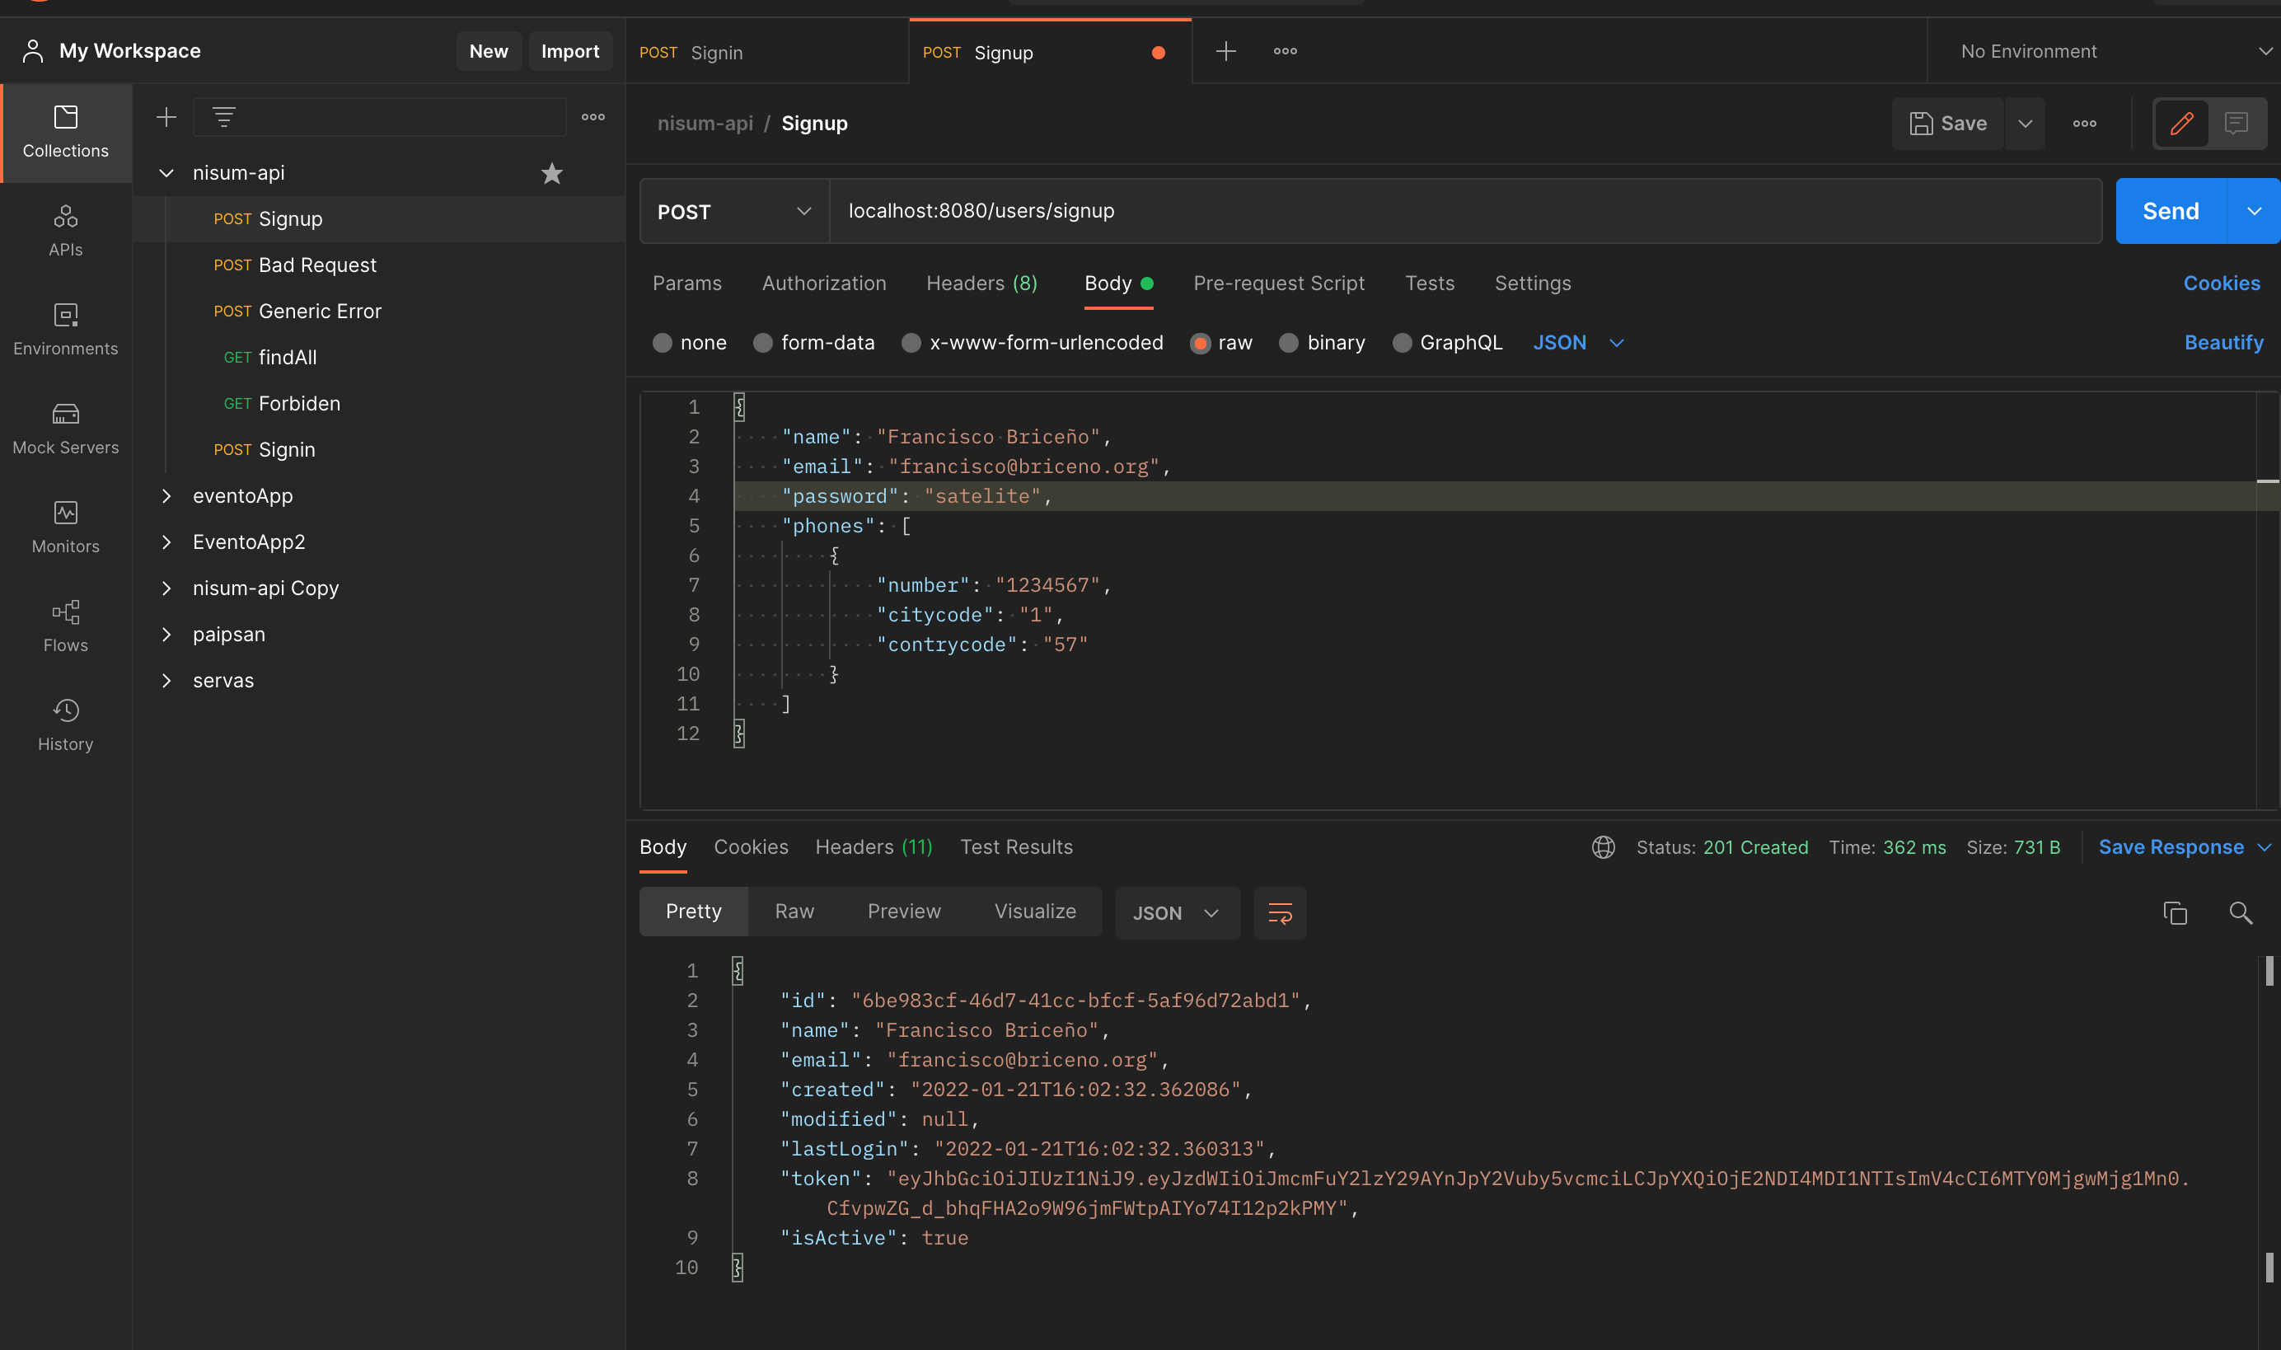Open the search icon in the response pane
This screenshot has height=1350, width=2281.
coord(2241,912)
